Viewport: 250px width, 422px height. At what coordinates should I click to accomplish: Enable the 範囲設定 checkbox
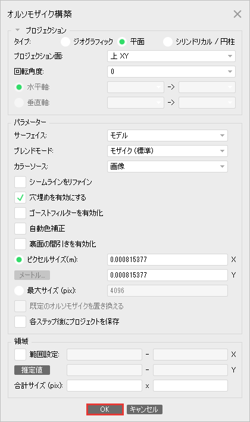[20, 355]
